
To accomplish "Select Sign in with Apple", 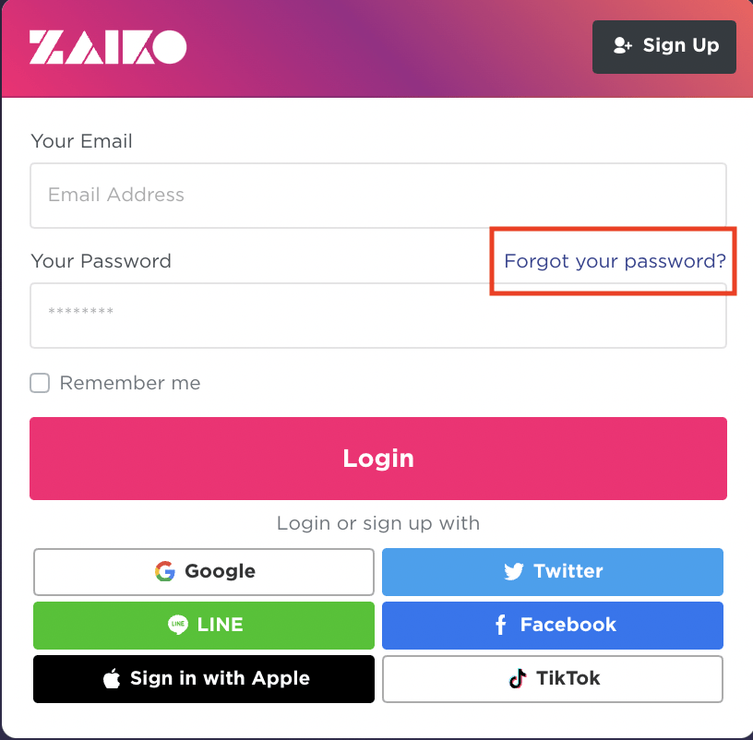I will [x=204, y=679].
